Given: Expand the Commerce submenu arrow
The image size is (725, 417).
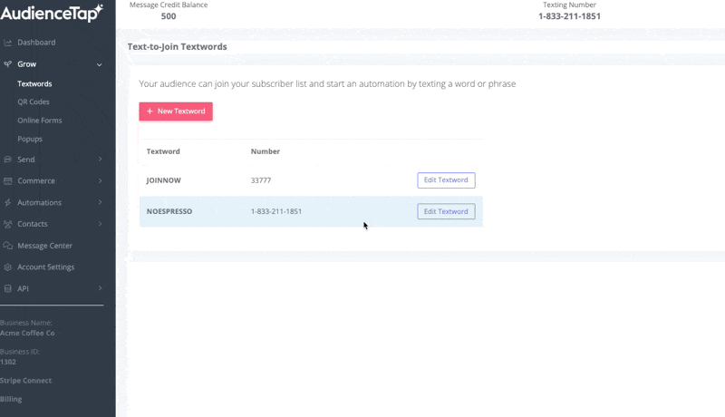Looking at the screenshot, I should coord(100,180).
